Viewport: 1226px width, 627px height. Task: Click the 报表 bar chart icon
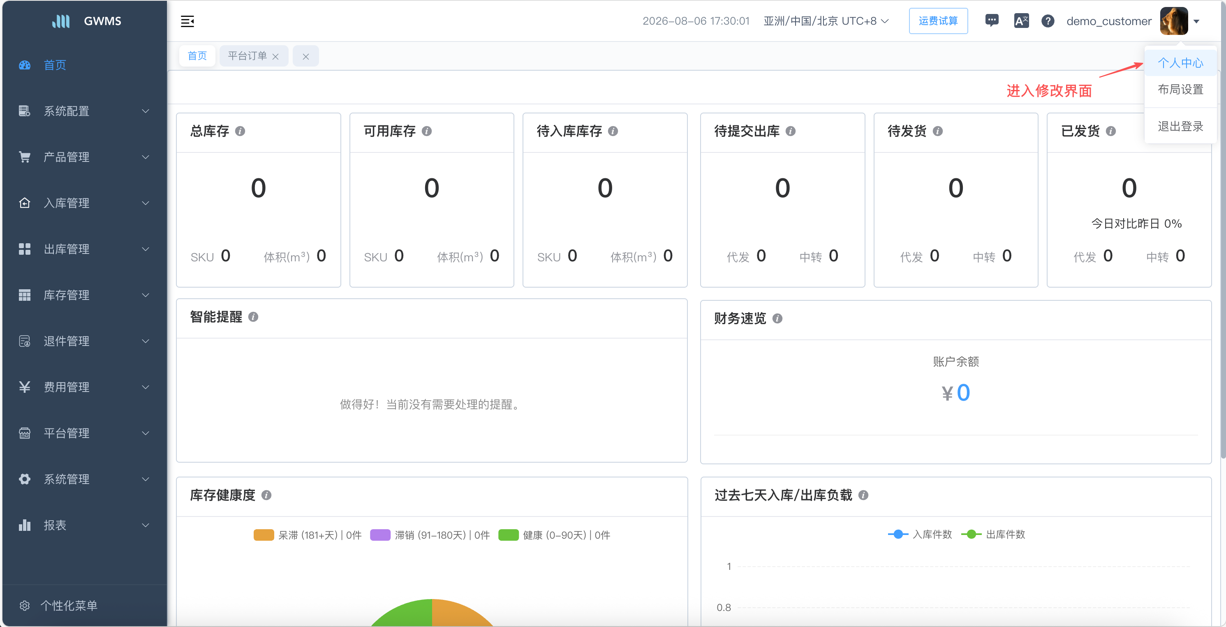tap(25, 525)
